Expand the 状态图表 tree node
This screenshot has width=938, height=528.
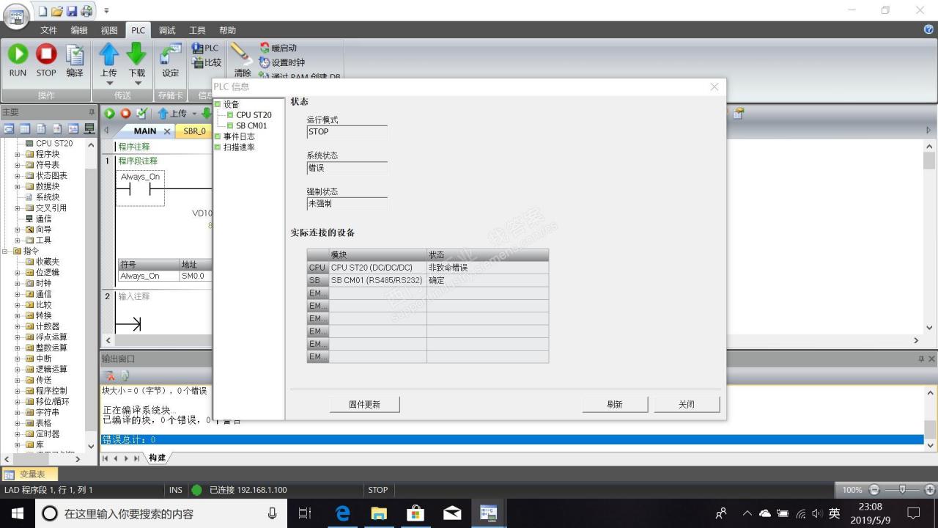(18, 175)
